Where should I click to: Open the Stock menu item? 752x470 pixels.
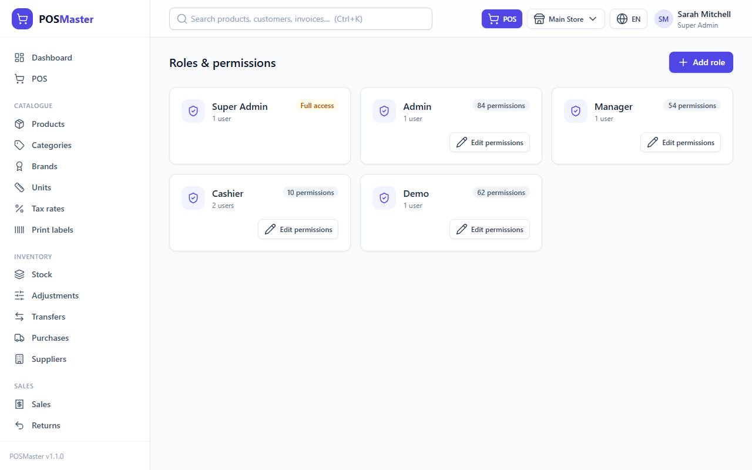click(75, 274)
